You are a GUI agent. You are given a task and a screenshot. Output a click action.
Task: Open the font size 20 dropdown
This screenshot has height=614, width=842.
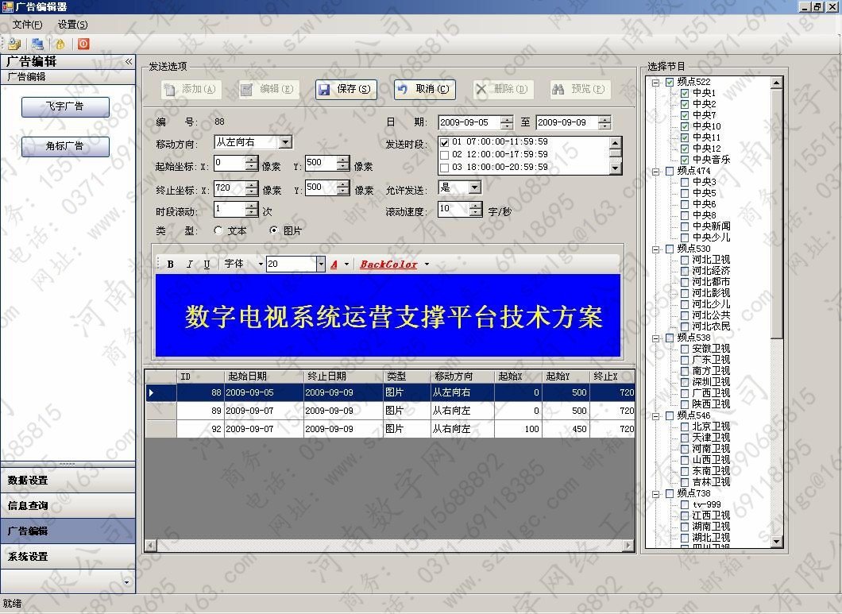coord(321,265)
